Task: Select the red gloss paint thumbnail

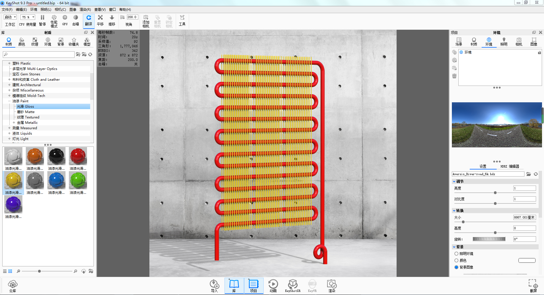Action: click(x=78, y=156)
